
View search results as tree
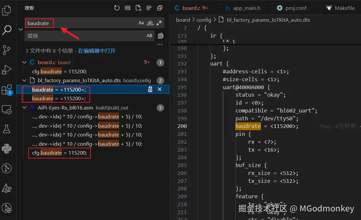[x=149, y=8]
